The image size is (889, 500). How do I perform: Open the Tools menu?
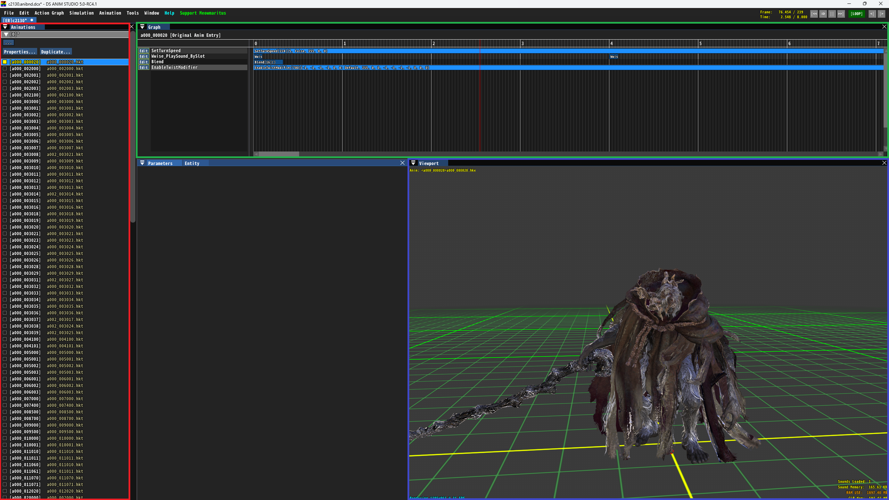[132, 13]
